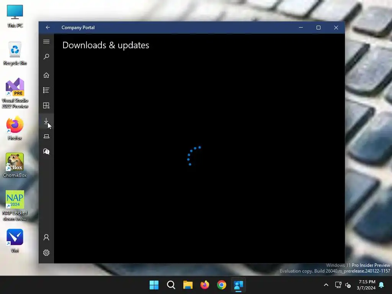Image resolution: width=392 pixels, height=294 pixels.
Task: Go back in Company Portal
Action: point(48,28)
